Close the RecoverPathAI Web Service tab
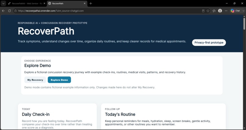The height and width of the screenshot is (130, 246). pyautogui.click(x=44, y=3)
